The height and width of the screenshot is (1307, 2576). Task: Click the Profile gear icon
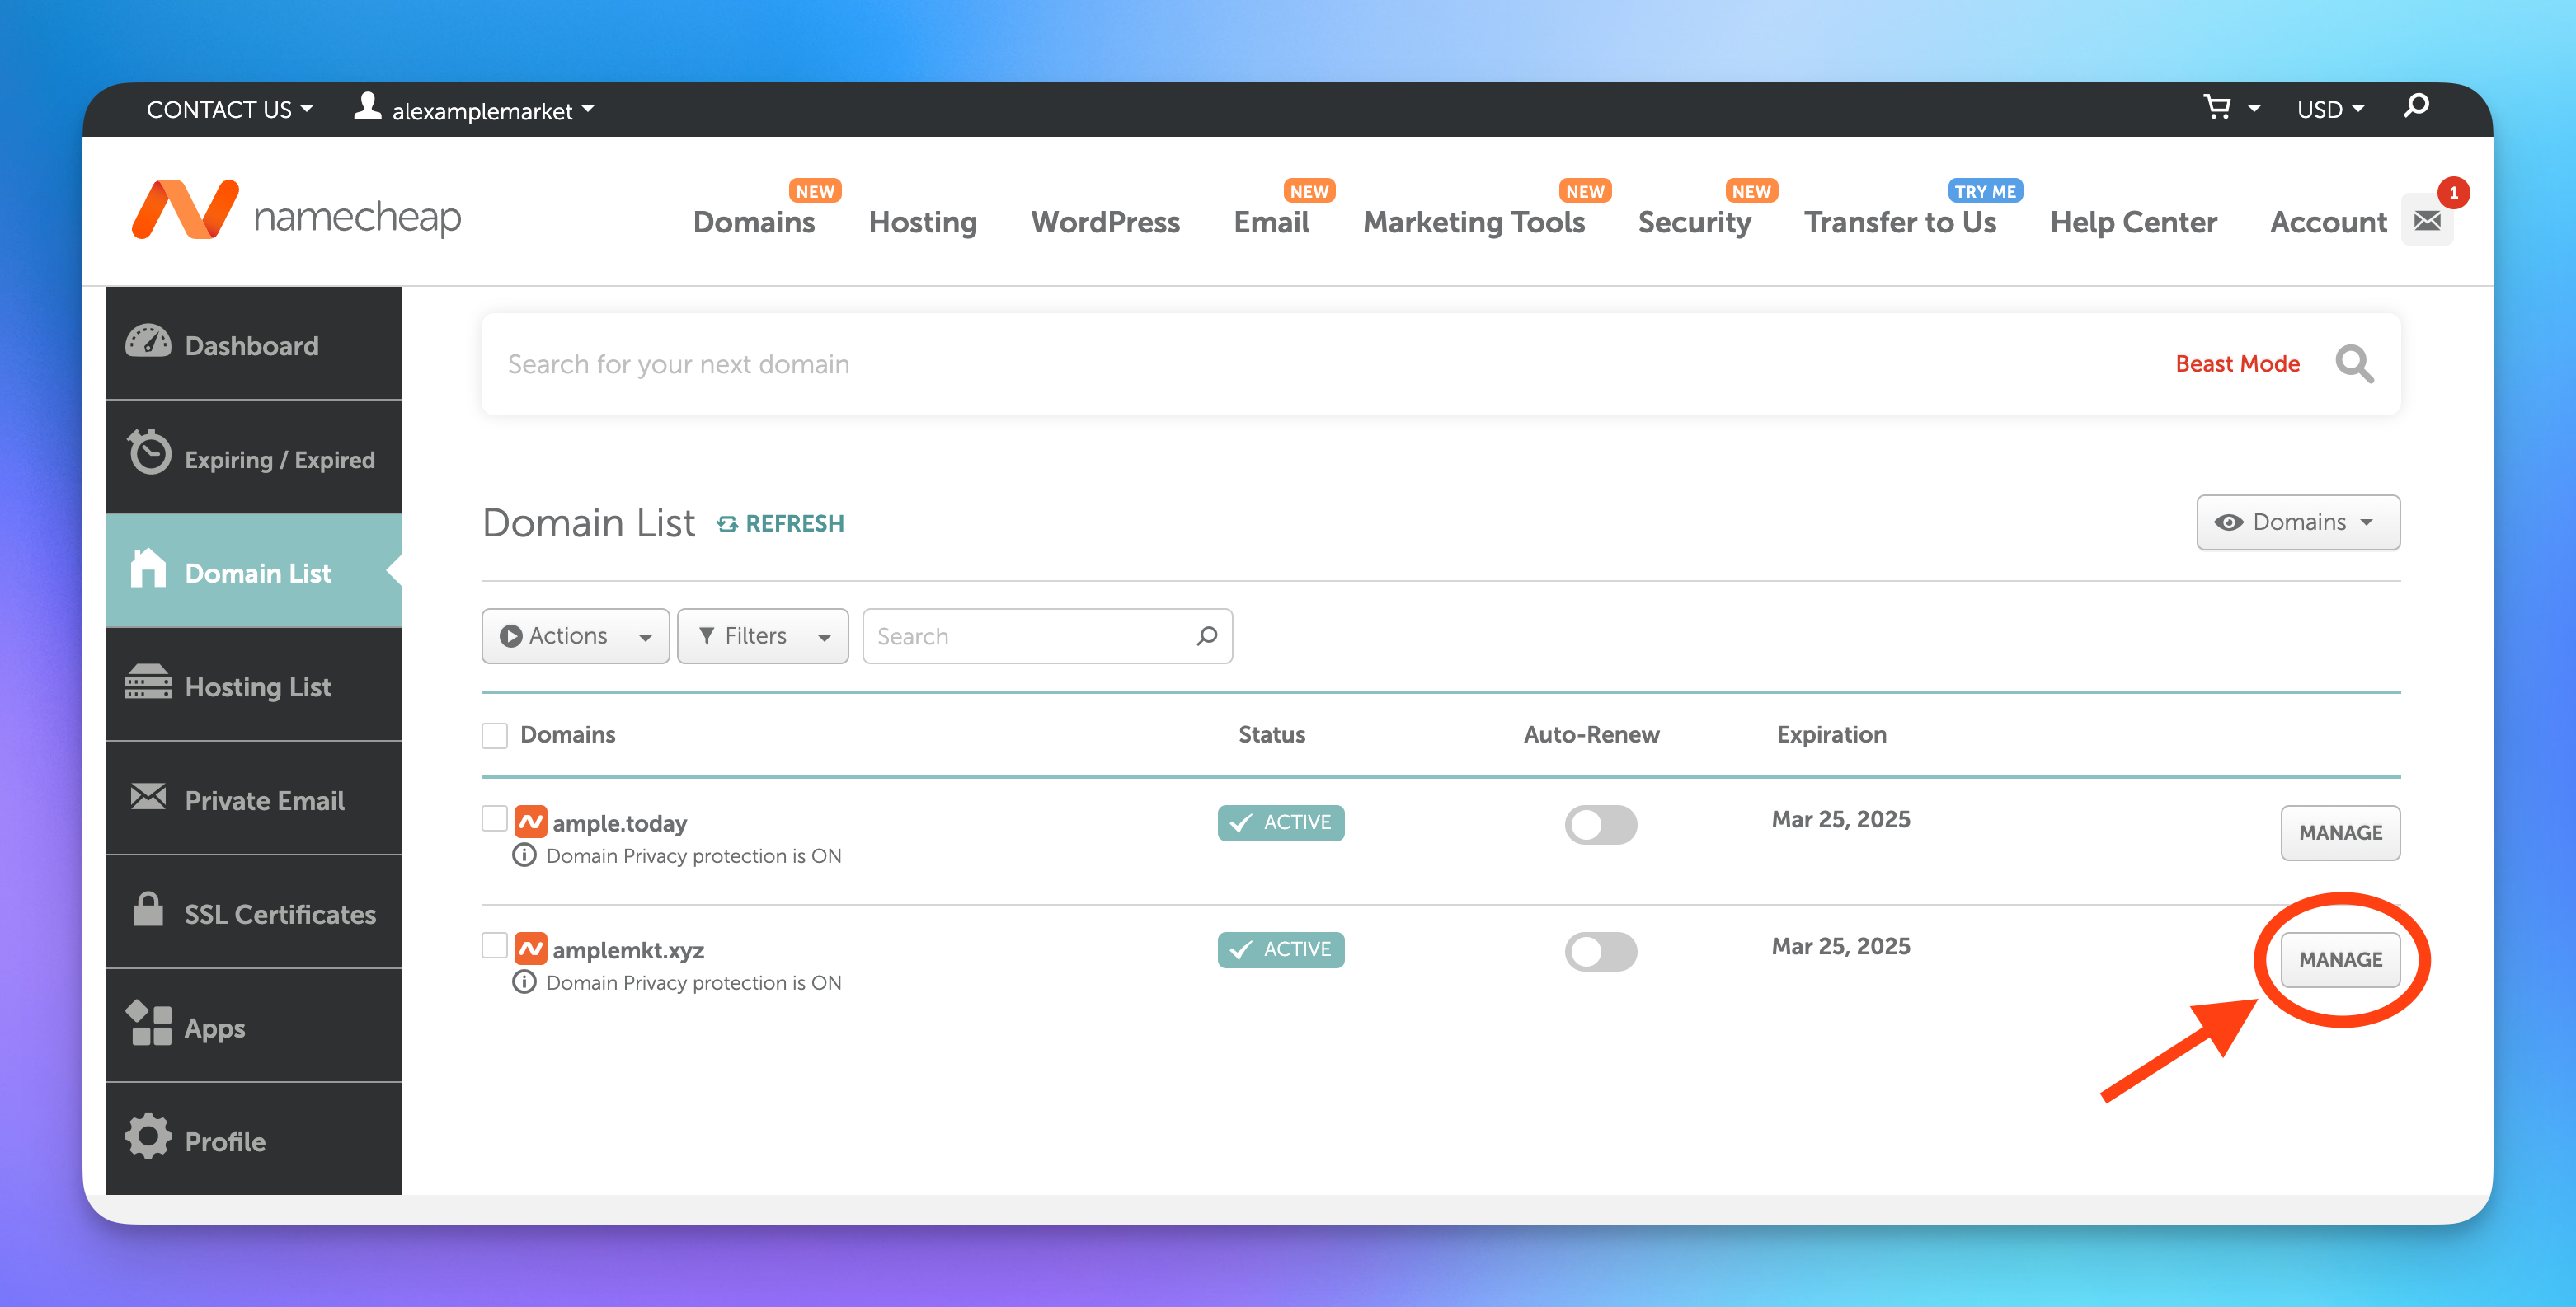(x=149, y=1137)
